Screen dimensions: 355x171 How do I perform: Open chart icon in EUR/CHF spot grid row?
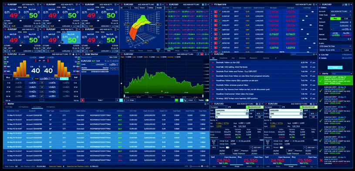(x=220, y=16)
